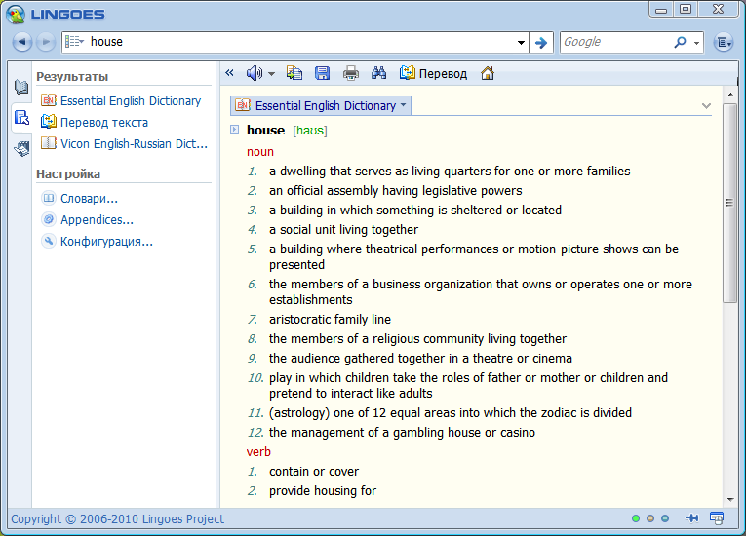Open Vicon English-Russian Dictionary result
The height and width of the screenshot is (536, 746).
click(134, 143)
